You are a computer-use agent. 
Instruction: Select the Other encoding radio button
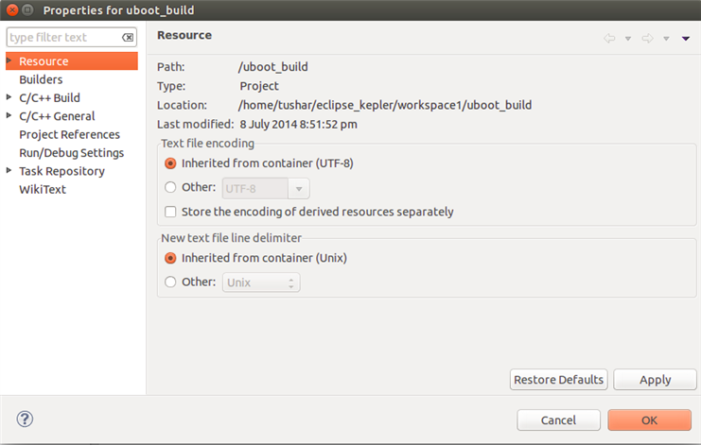(x=170, y=187)
